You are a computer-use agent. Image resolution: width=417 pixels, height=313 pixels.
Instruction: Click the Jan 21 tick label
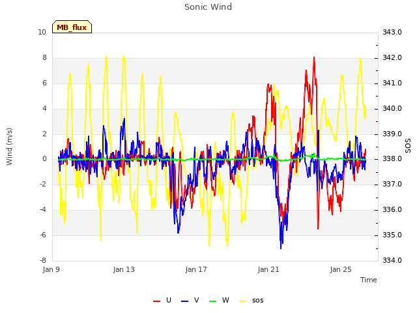268,269
